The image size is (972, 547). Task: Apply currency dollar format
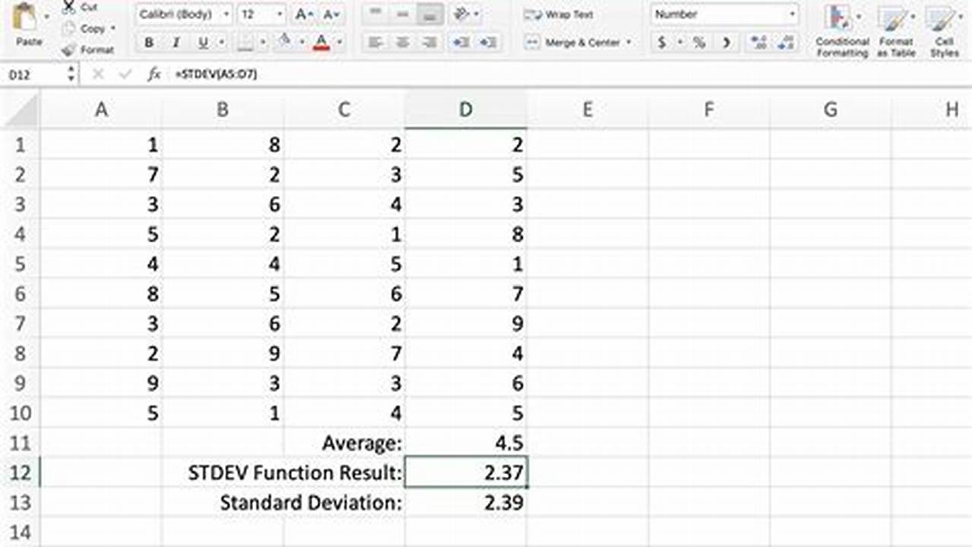click(x=662, y=43)
